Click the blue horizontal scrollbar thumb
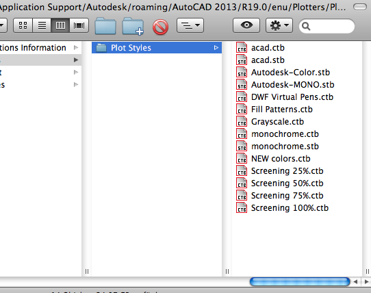Screen dimensions: 371x293 coord(300,281)
